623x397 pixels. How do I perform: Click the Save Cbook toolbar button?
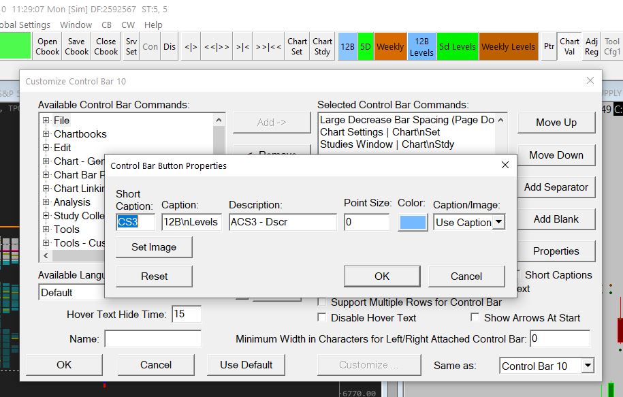(77, 46)
